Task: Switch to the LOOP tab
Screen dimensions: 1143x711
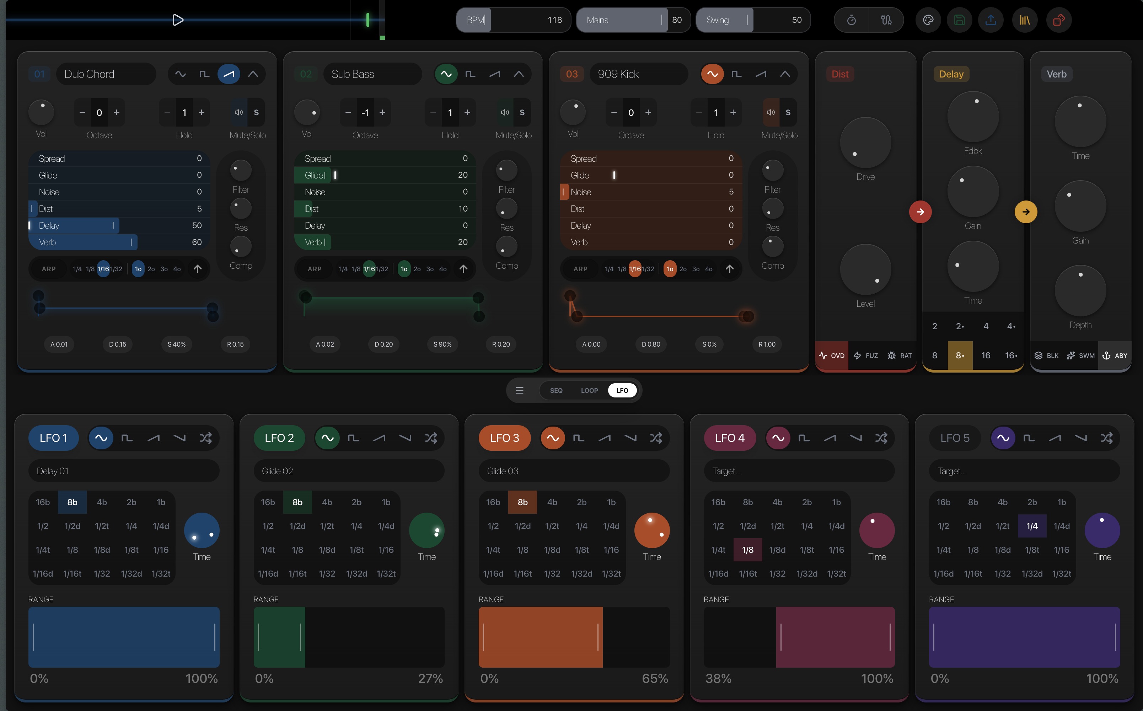Action: (x=589, y=390)
